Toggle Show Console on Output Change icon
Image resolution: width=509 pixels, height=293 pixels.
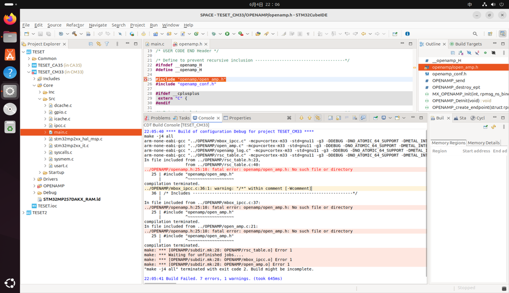pyautogui.click(x=363, y=118)
